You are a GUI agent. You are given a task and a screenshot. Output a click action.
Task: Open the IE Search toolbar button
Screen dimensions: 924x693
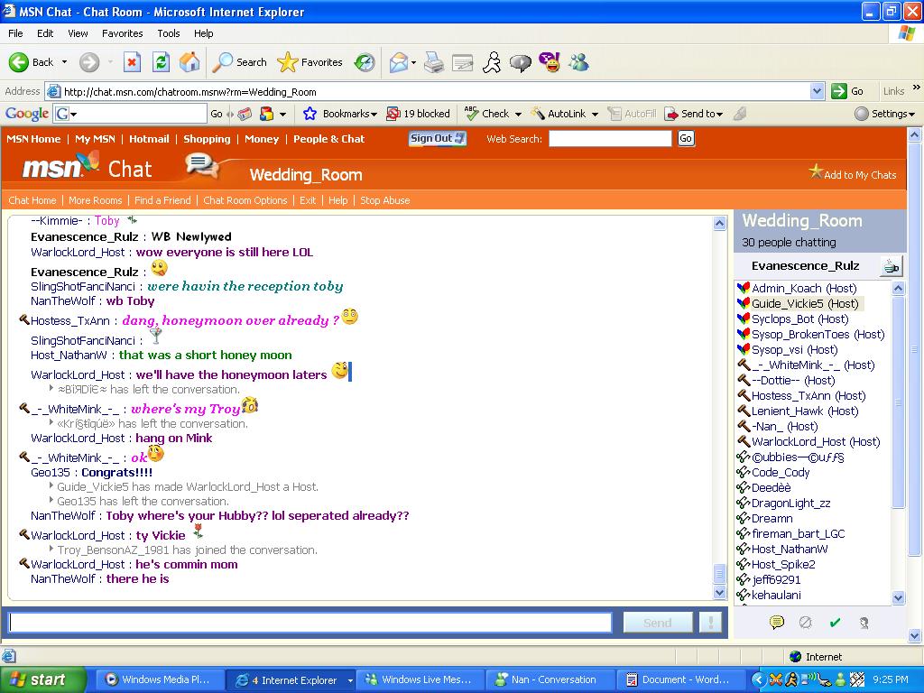pos(240,62)
